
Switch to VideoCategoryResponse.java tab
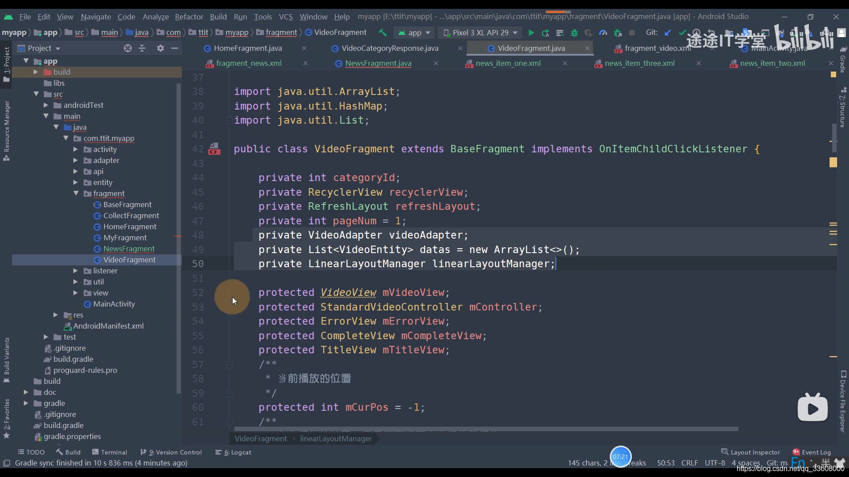click(390, 48)
